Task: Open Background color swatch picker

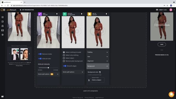Action: (100, 72)
